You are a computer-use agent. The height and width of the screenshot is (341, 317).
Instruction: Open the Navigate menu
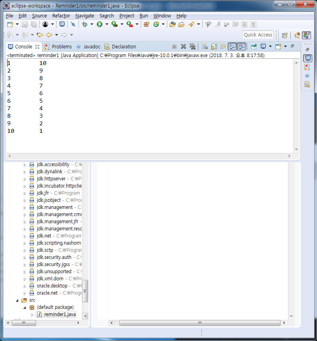(85, 16)
